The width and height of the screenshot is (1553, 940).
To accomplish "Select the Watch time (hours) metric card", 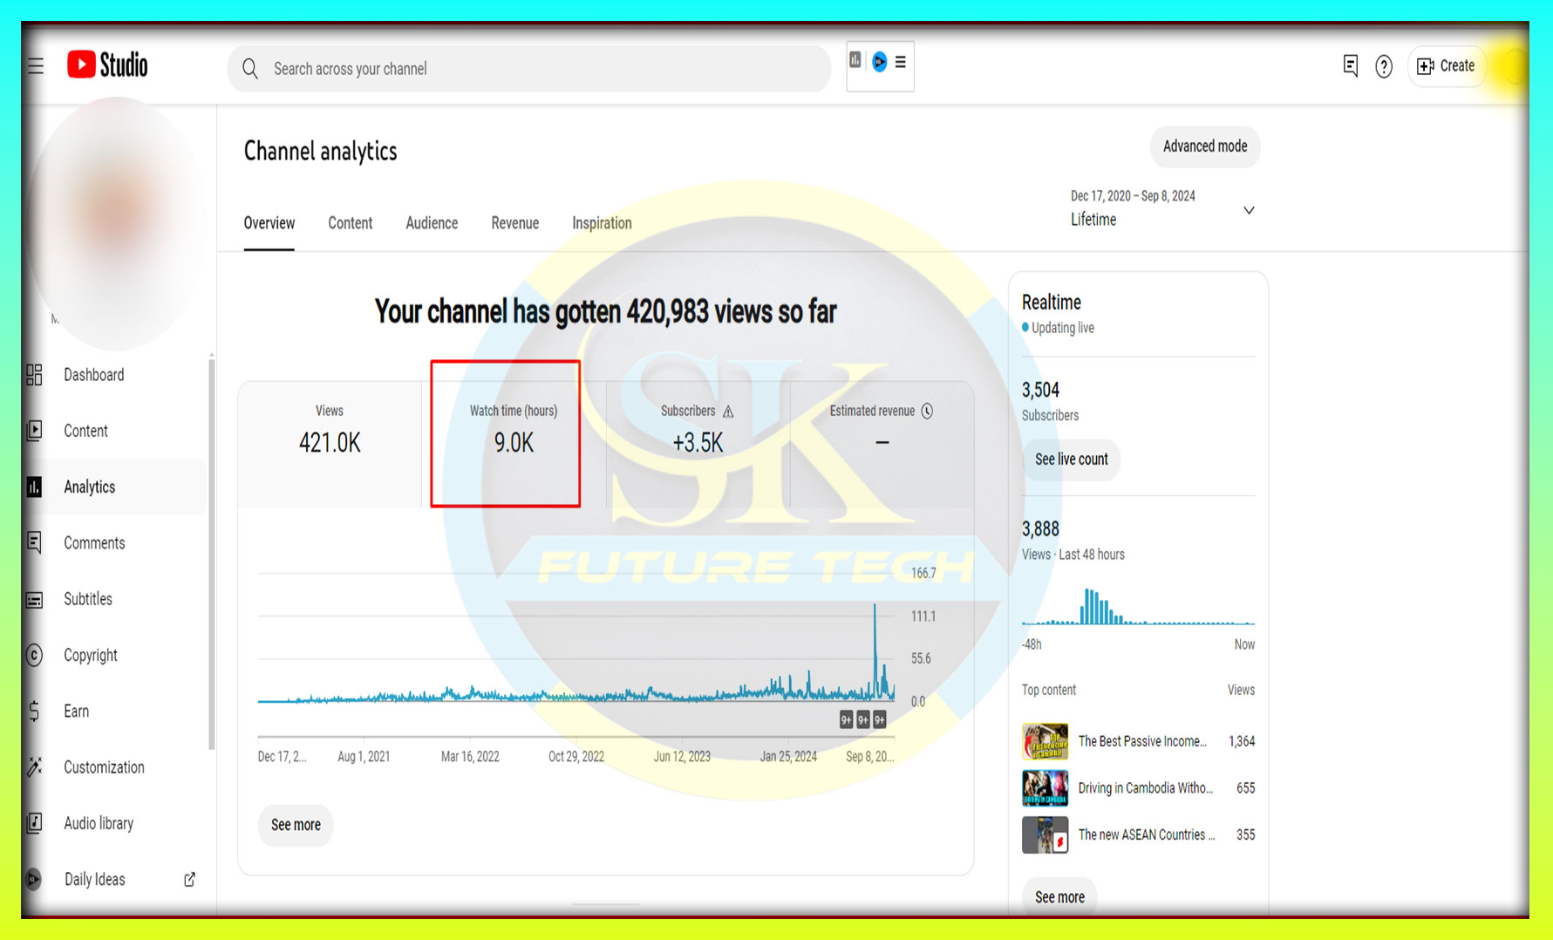I will (x=513, y=433).
